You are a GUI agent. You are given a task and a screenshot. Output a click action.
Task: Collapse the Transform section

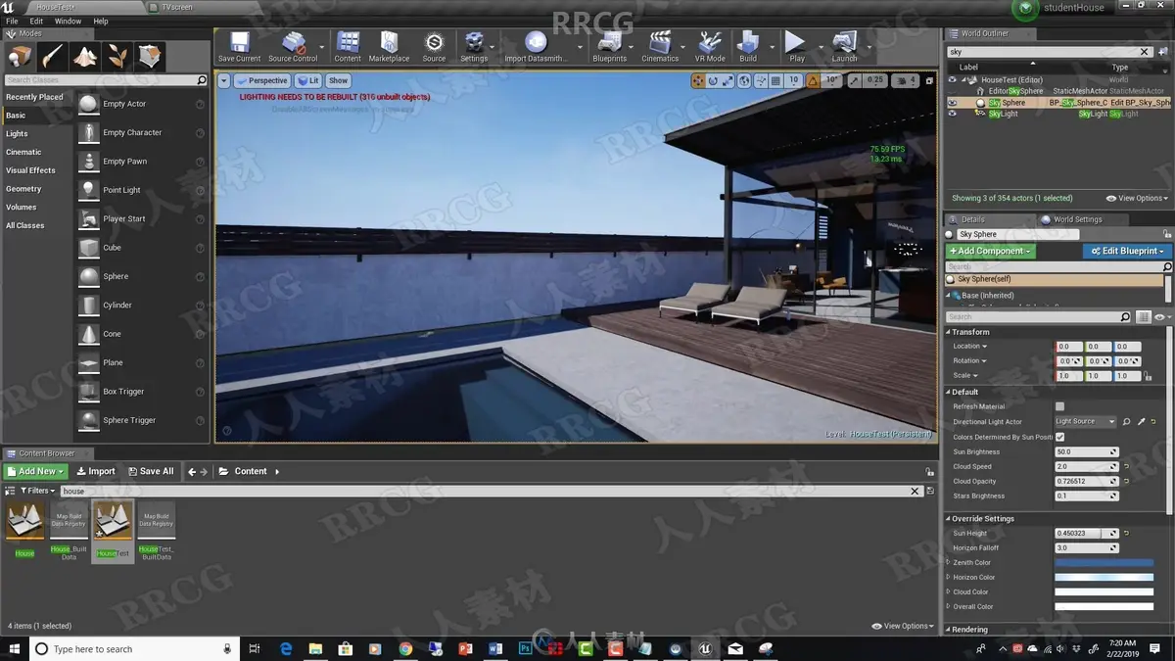[948, 332]
